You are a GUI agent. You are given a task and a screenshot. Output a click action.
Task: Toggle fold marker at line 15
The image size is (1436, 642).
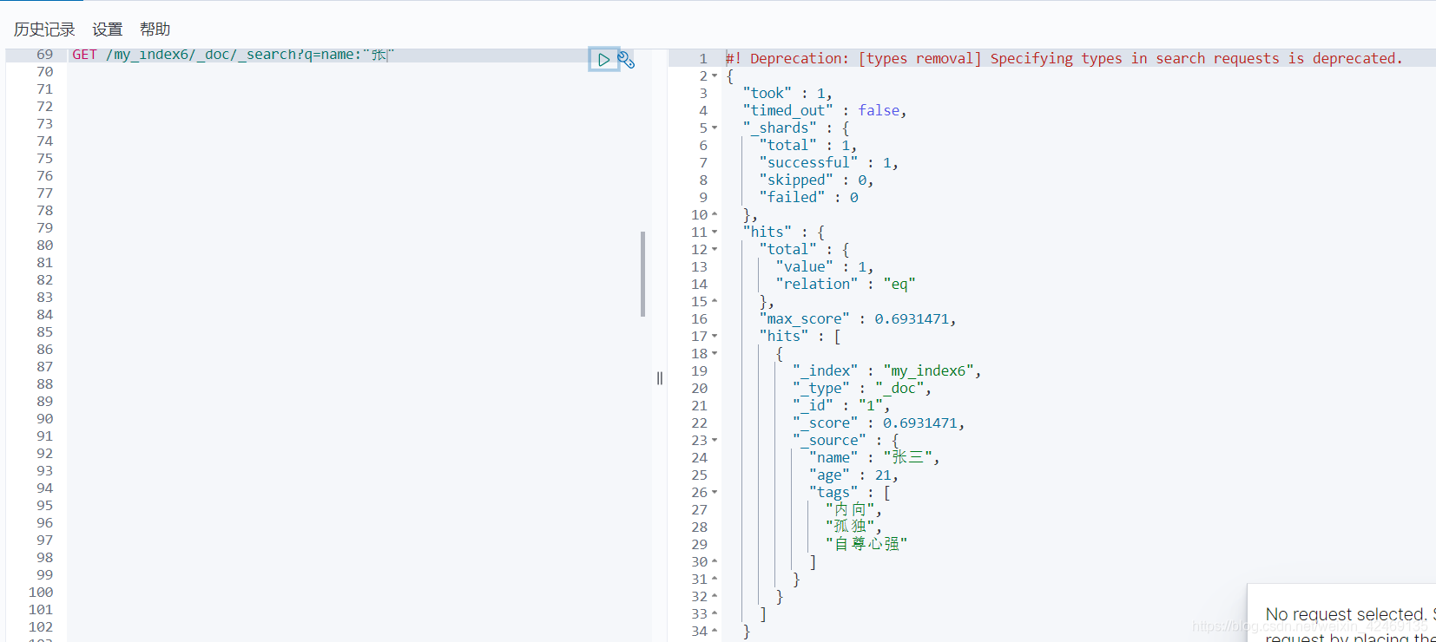(715, 301)
